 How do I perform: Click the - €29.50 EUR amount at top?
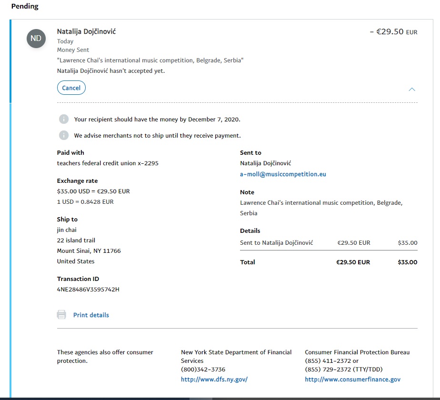click(x=393, y=32)
